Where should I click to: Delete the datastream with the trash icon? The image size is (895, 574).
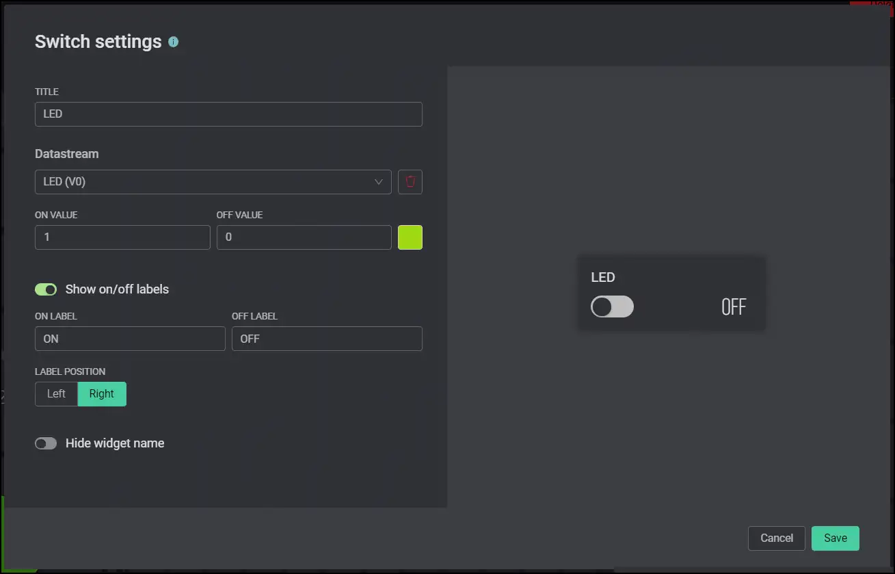pos(410,182)
